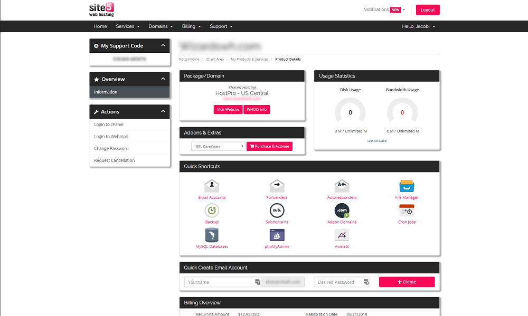This screenshot has width=528, height=316.
Task: Click the Portal Home breadcrumb
Action: coord(189,59)
